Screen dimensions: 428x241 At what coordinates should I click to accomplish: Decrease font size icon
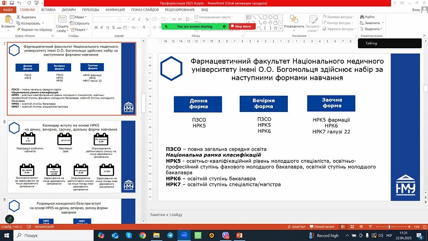point(139,19)
